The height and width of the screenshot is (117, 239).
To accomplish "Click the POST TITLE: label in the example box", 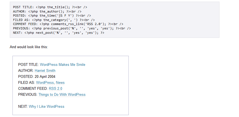I will pyautogui.click(x=29, y=64).
